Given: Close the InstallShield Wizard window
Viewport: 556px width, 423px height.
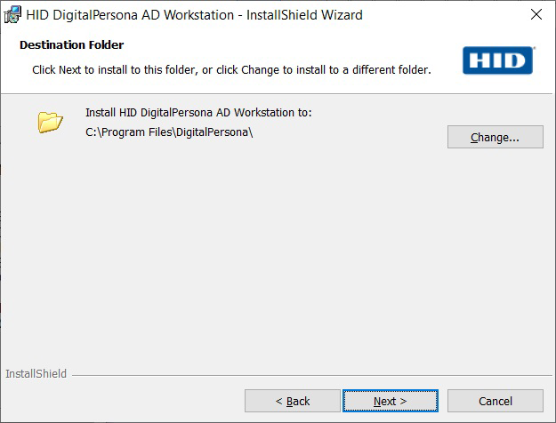Looking at the screenshot, I should click(536, 15).
